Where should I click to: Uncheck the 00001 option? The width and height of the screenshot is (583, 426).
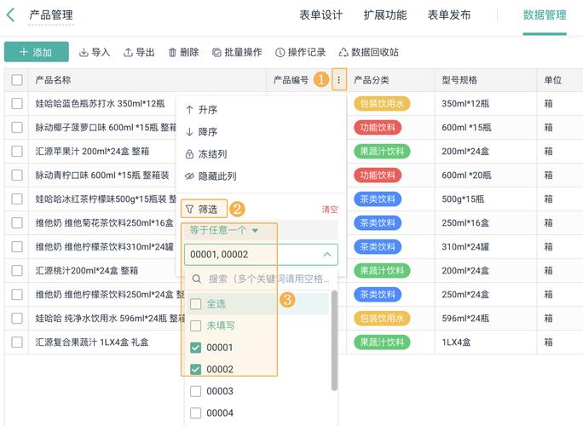click(196, 348)
